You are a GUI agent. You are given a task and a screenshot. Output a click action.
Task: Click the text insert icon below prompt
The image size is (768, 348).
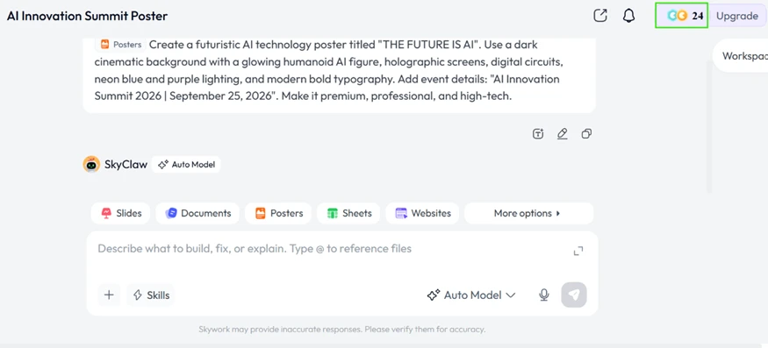[538, 133]
